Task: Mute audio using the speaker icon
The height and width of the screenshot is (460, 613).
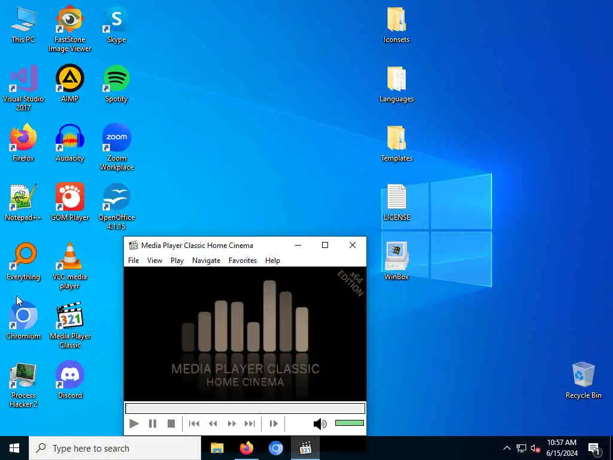Action: pos(320,423)
